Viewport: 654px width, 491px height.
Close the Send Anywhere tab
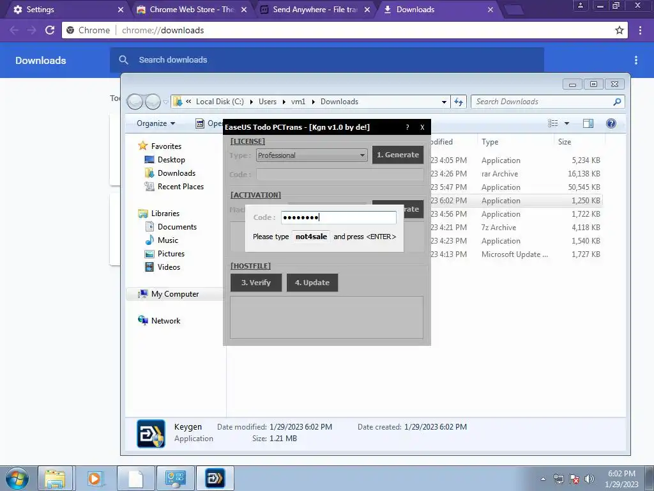point(367,9)
